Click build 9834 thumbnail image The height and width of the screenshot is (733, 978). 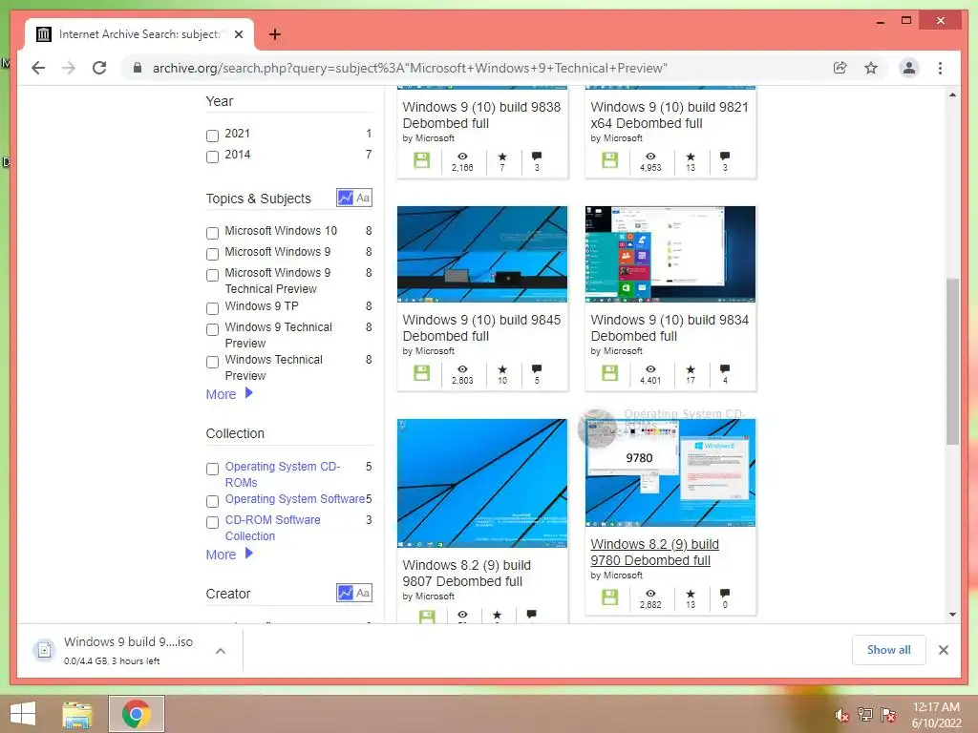click(670, 254)
